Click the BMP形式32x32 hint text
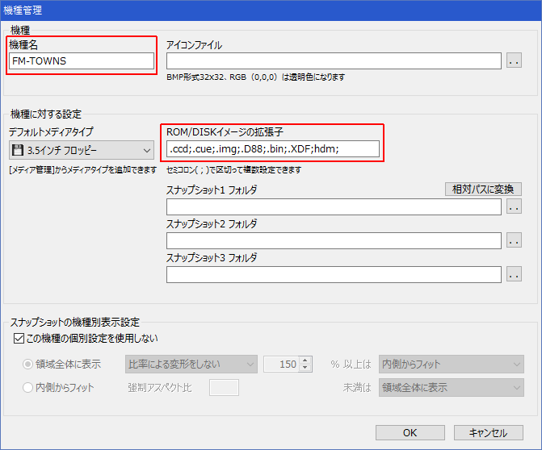Image resolution: width=542 pixels, height=450 pixels. click(256, 77)
